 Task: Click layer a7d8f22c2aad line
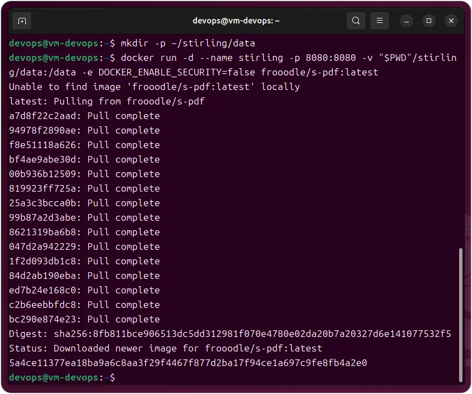point(85,116)
